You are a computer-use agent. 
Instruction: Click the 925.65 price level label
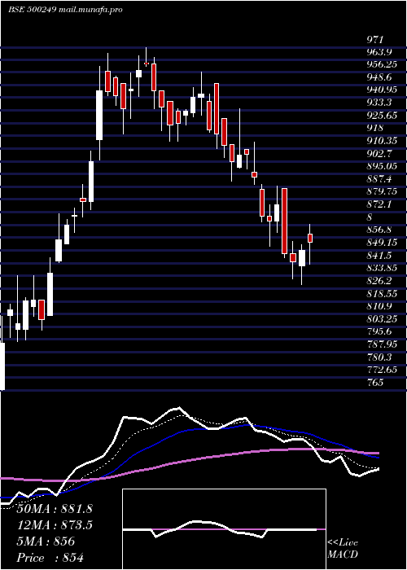(381, 116)
